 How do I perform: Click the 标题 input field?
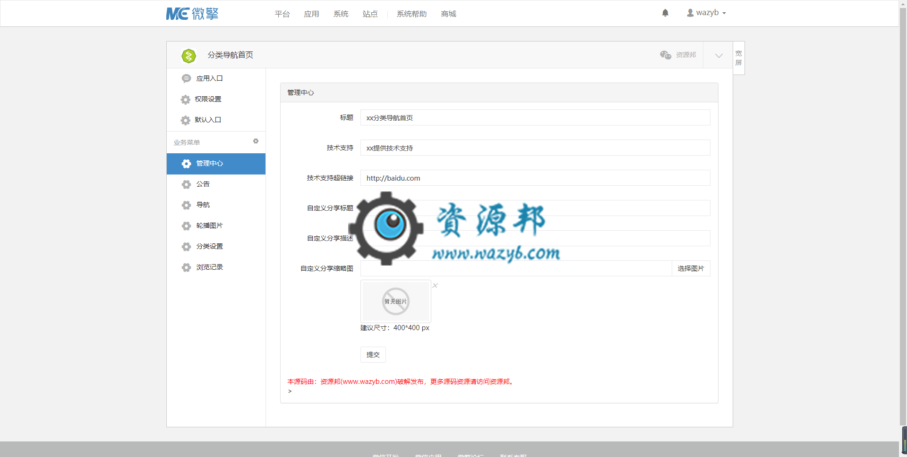535,117
